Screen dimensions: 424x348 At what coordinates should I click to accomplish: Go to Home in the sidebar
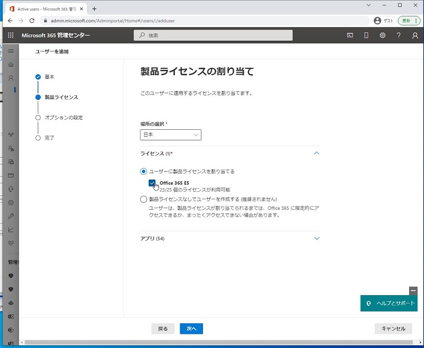11,64
